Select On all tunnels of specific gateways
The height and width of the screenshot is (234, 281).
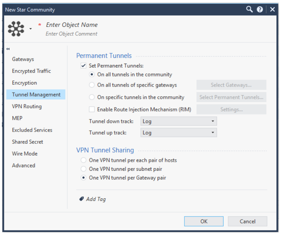point(92,85)
